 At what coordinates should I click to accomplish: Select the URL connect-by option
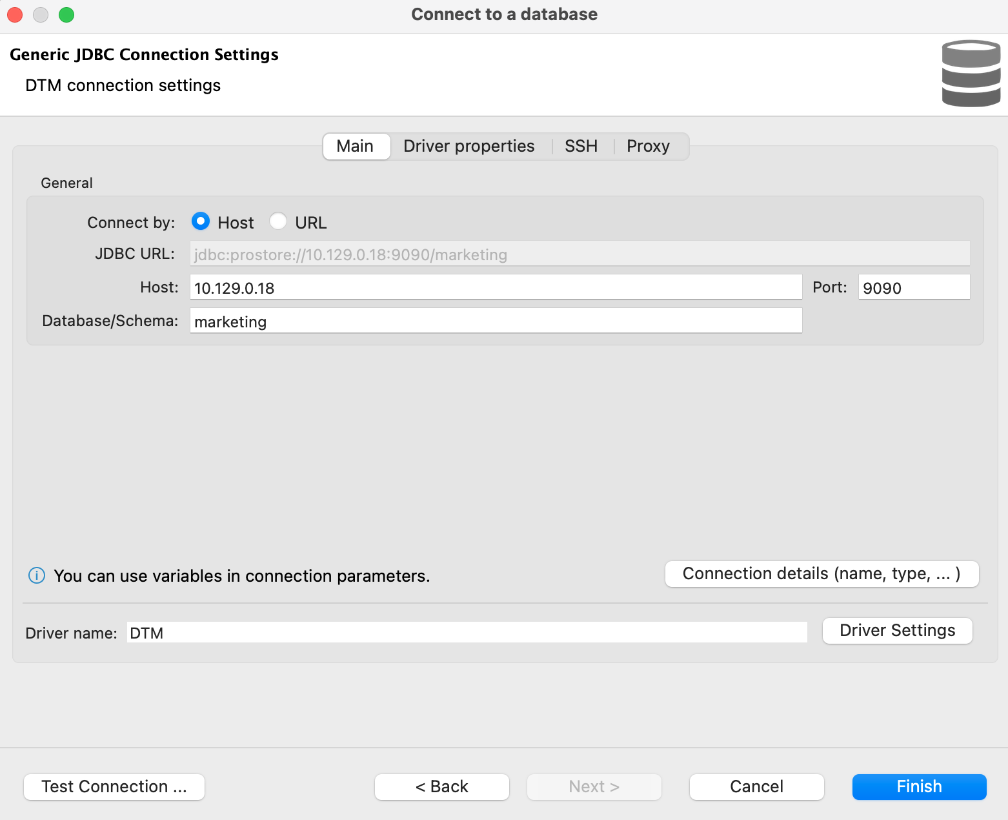(x=278, y=221)
